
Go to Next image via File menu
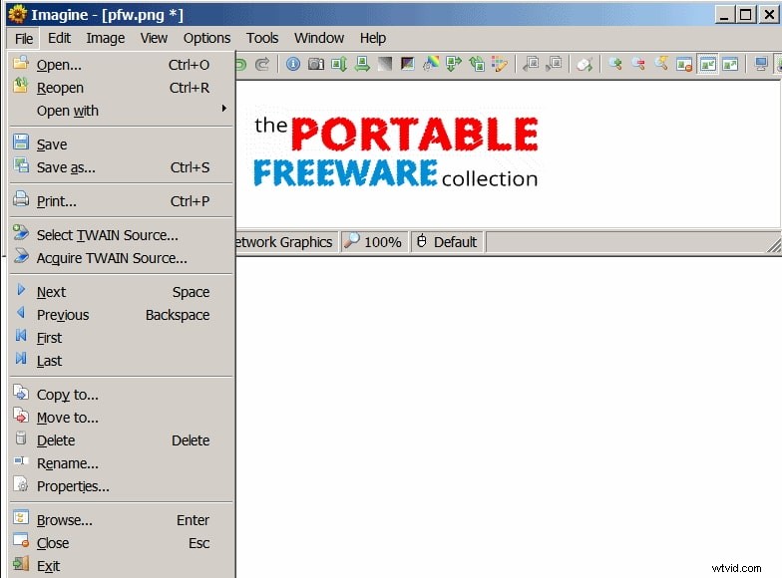click(x=122, y=292)
